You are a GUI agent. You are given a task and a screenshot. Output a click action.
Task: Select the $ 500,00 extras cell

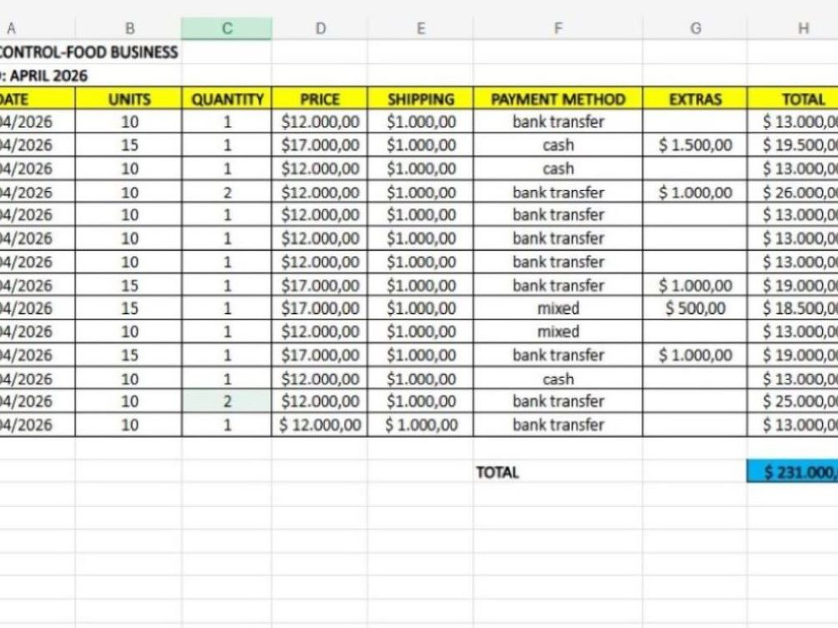pyautogui.click(x=695, y=308)
